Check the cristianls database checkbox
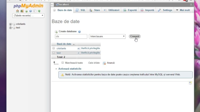The width and height of the screenshot is (200, 112). [54, 48]
